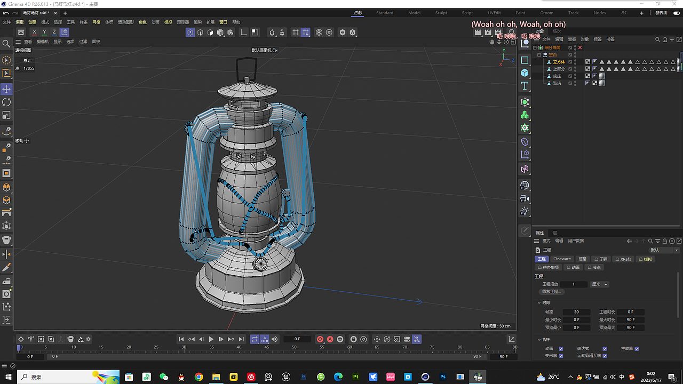The image size is (683, 384).
Task: Toggle the 动画 checkbox
Action: 561,349
